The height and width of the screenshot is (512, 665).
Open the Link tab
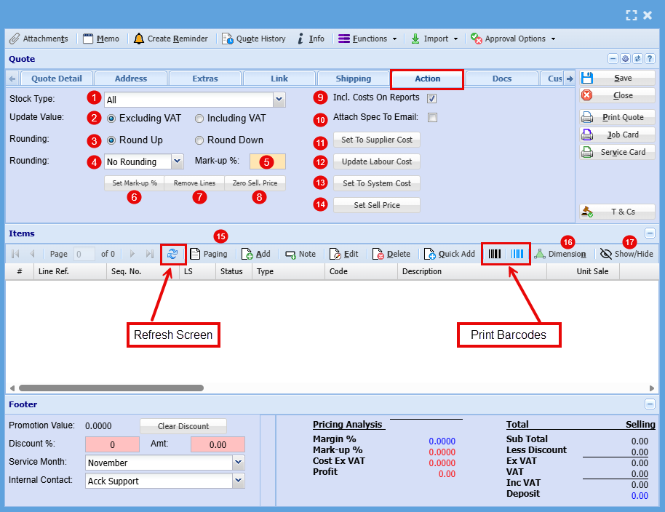(x=279, y=79)
